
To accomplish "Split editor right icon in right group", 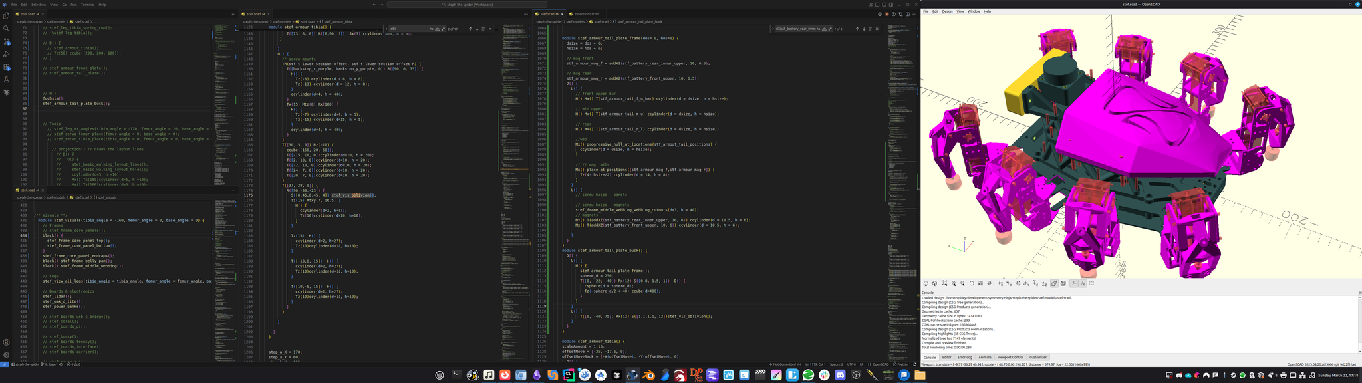I will click(x=908, y=14).
